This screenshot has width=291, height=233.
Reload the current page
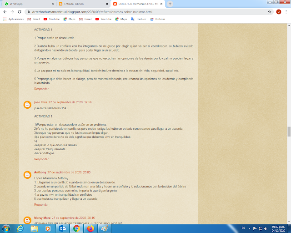20,12
